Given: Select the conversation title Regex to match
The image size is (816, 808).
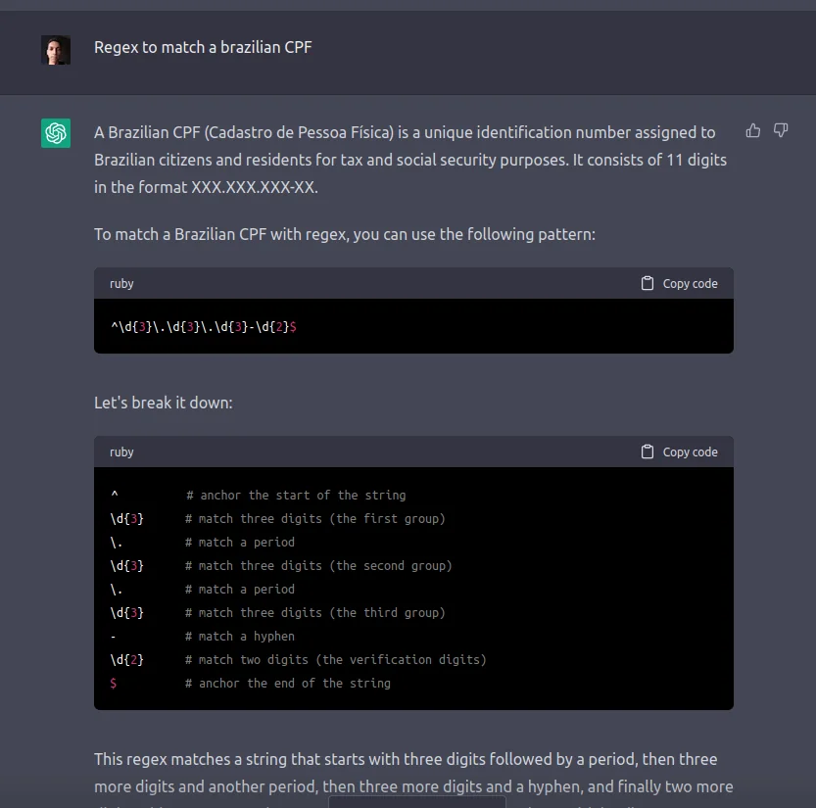Looking at the screenshot, I should pos(203,46).
